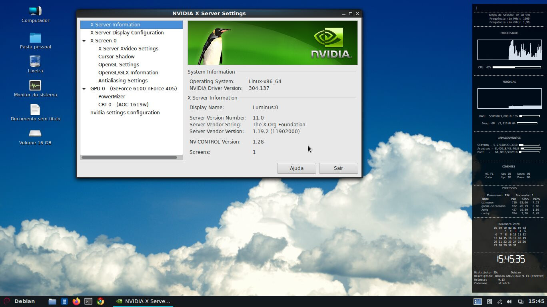Click the sidebar horizontal scrollbar
The image size is (547, 307).
(129, 157)
